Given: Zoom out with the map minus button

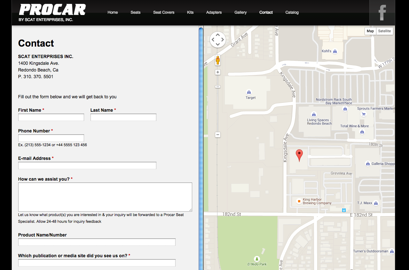Looking at the screenshot, I should pyautogui.click(x=218, y=135).
